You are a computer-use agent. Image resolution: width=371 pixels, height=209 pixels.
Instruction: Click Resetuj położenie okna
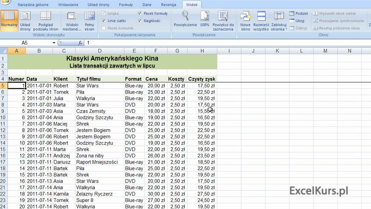tap(336, 28)
